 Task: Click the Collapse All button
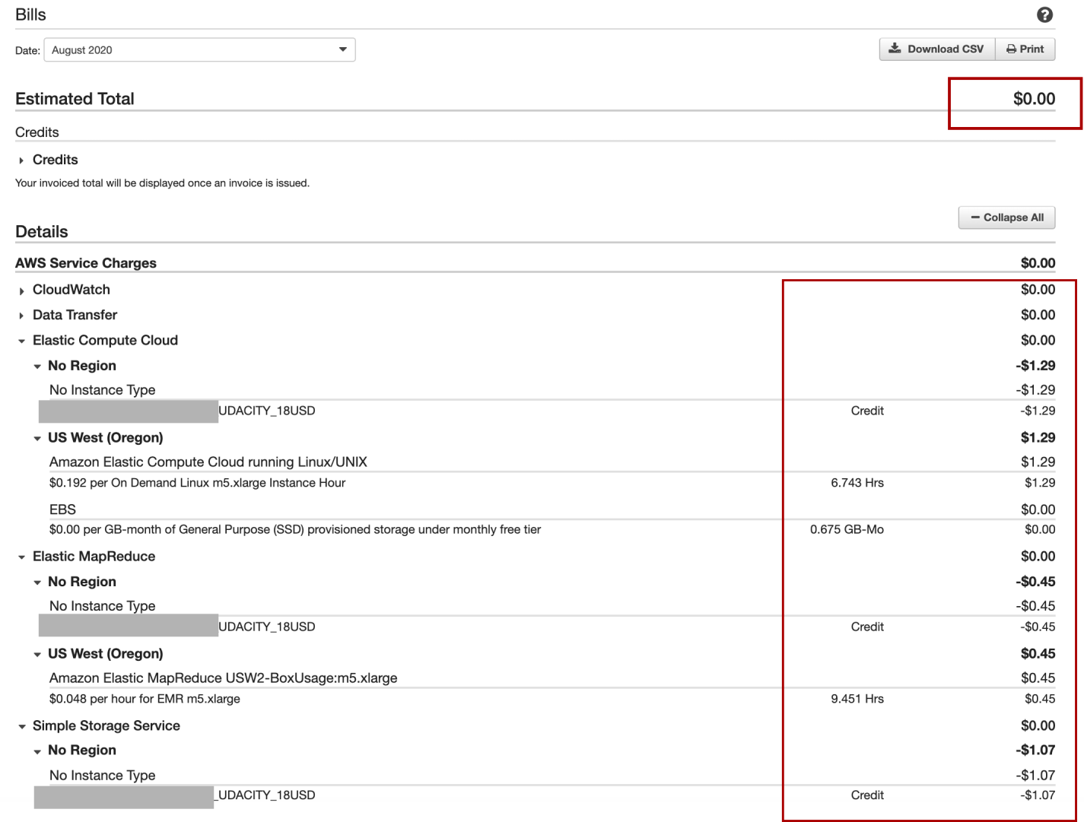pyautogui.click(x=1006, y=217)
